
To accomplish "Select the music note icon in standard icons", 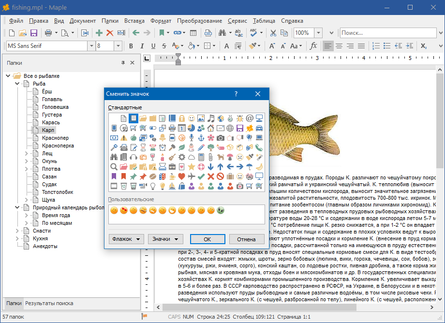I will point(210,118).
